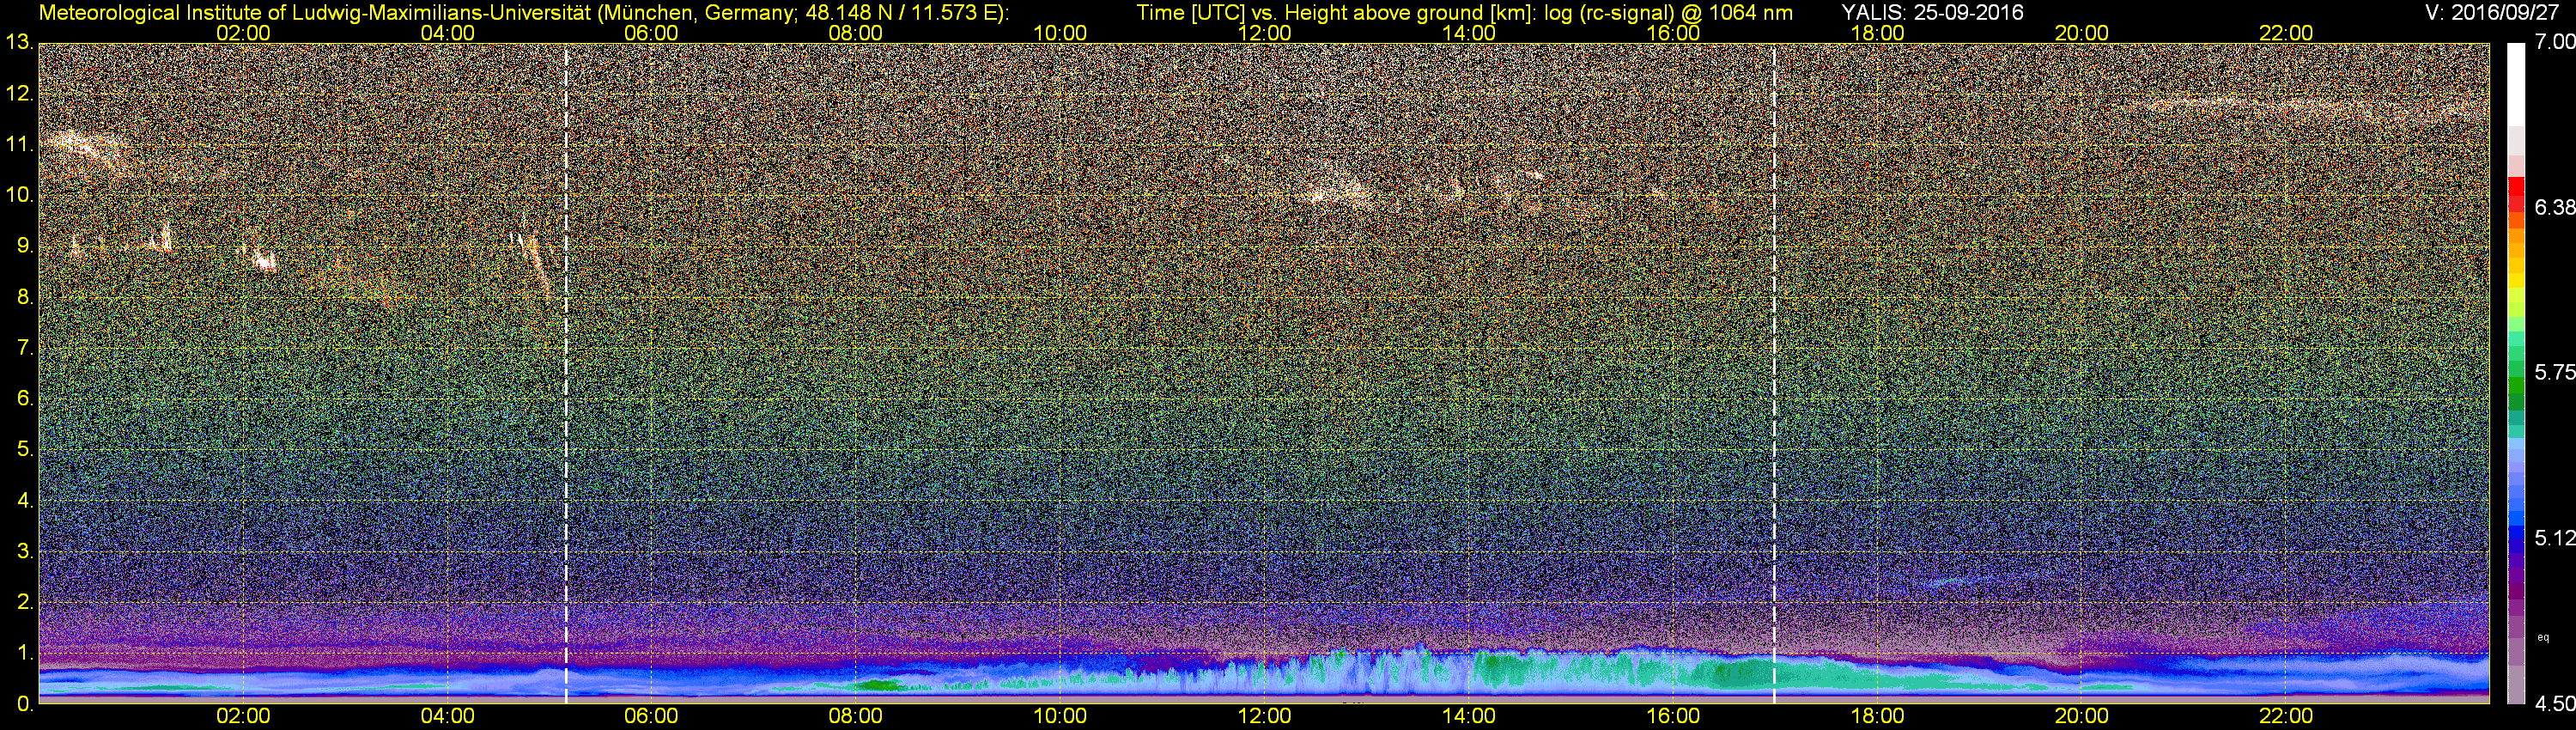Viewport: 2576px width, 730px height.
Task: Click the '7.' height axis label
Action: (x=25, y=348)
